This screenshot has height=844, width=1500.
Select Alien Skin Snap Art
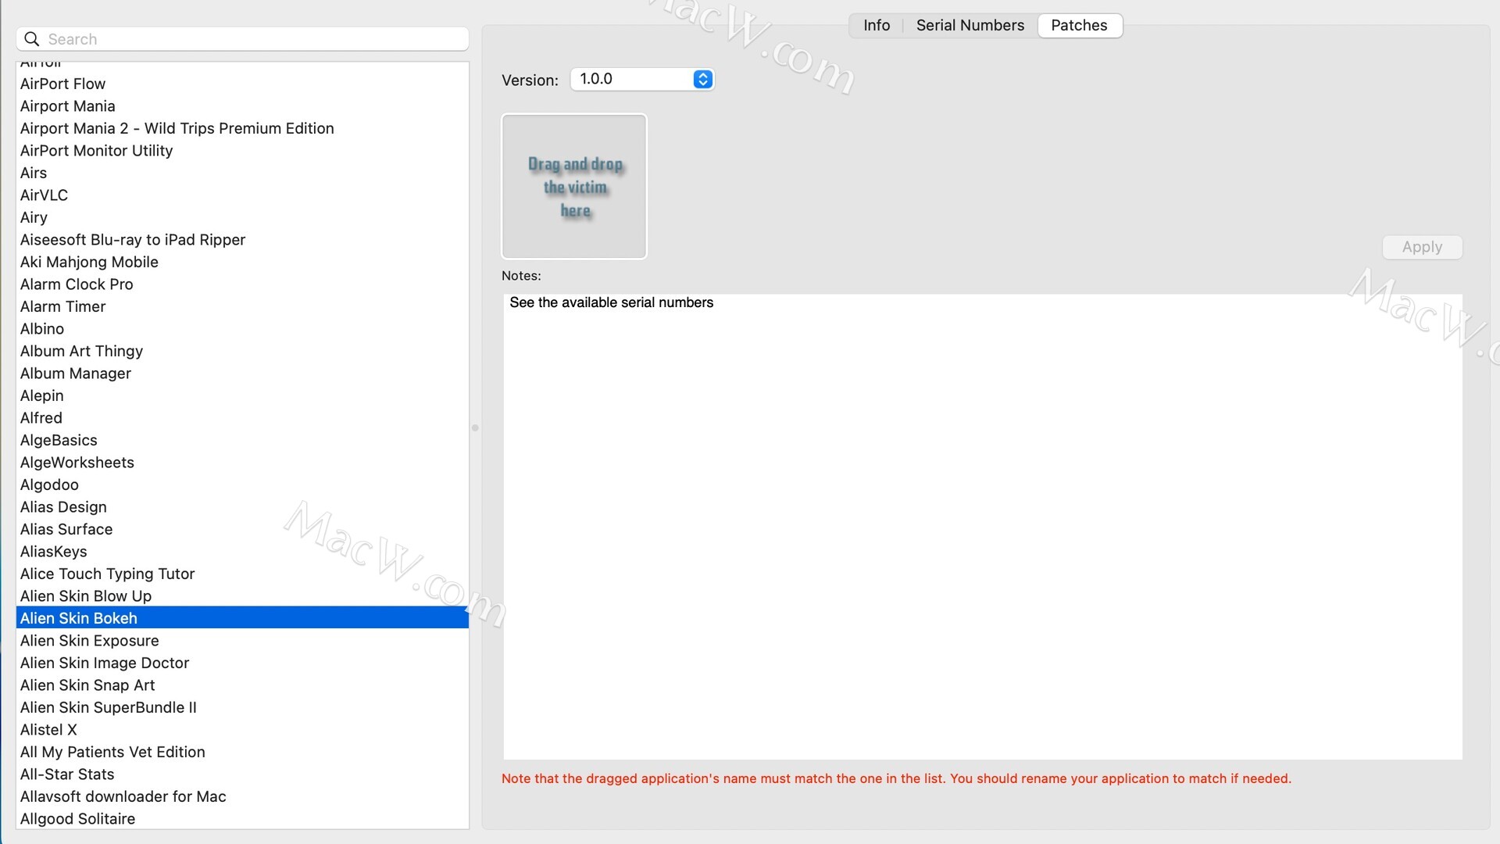[242, 685]
